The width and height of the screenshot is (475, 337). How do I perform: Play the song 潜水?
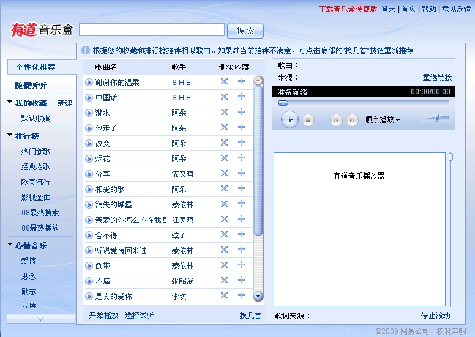pos(89,113)
